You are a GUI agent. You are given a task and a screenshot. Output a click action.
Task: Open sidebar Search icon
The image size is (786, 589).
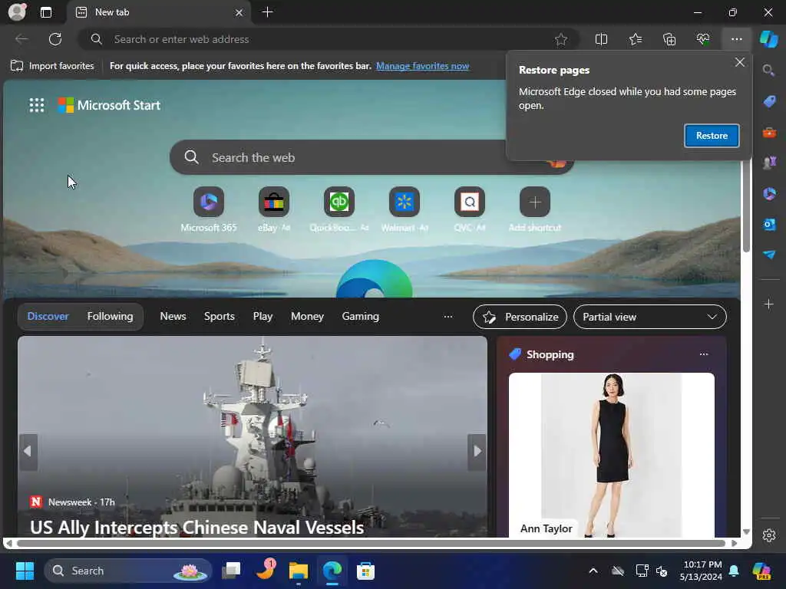coord(768,70)
